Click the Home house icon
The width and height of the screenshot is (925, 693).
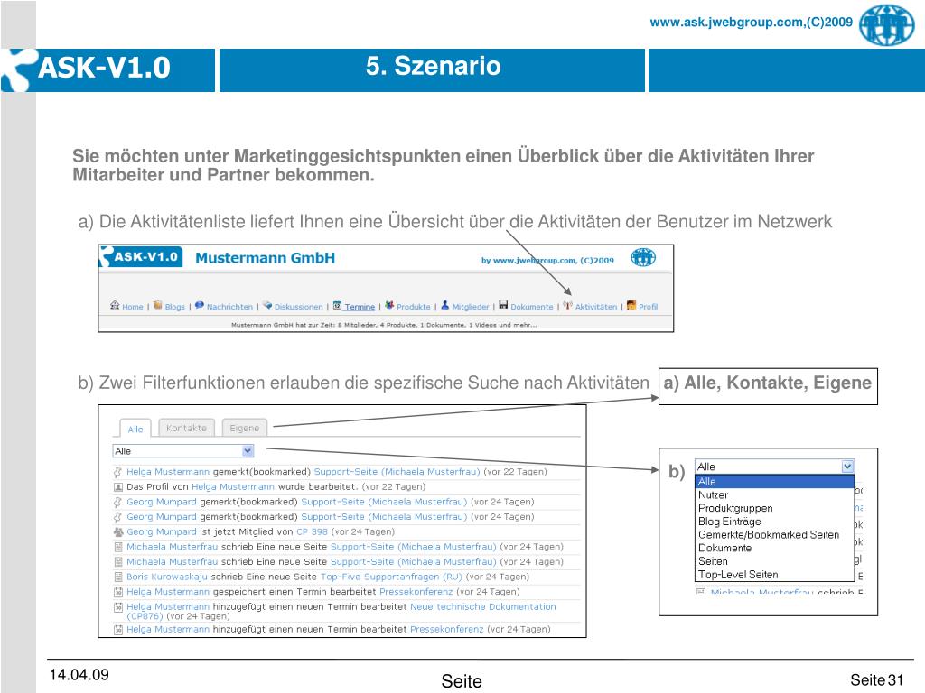click(115, 305)
